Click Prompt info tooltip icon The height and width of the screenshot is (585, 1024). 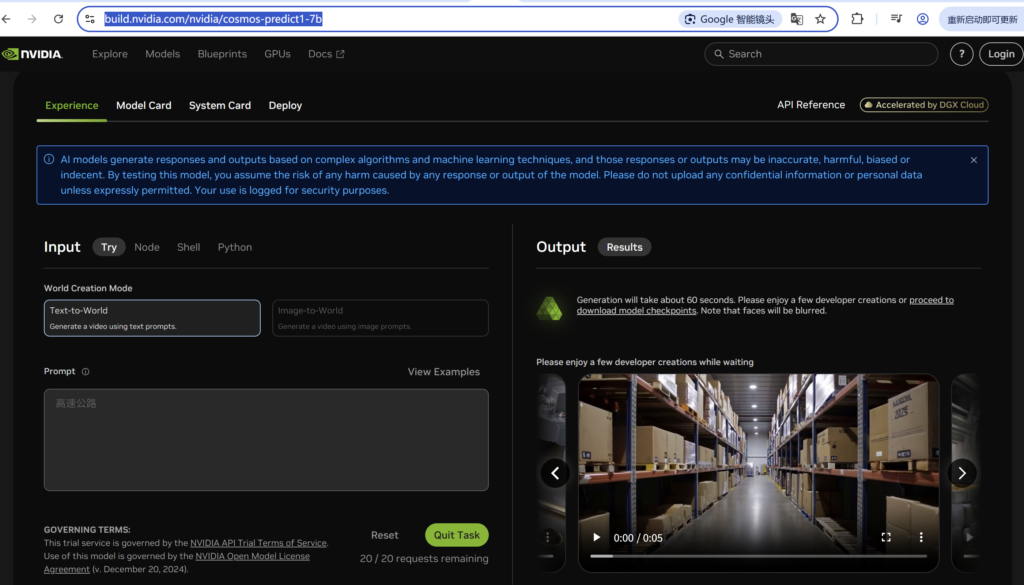[86, 372]
